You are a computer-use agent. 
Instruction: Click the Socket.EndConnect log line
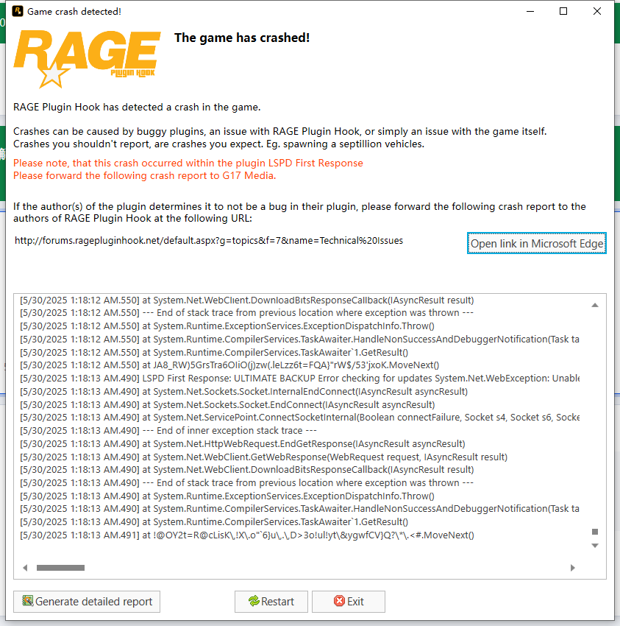(x=227, y=404)
